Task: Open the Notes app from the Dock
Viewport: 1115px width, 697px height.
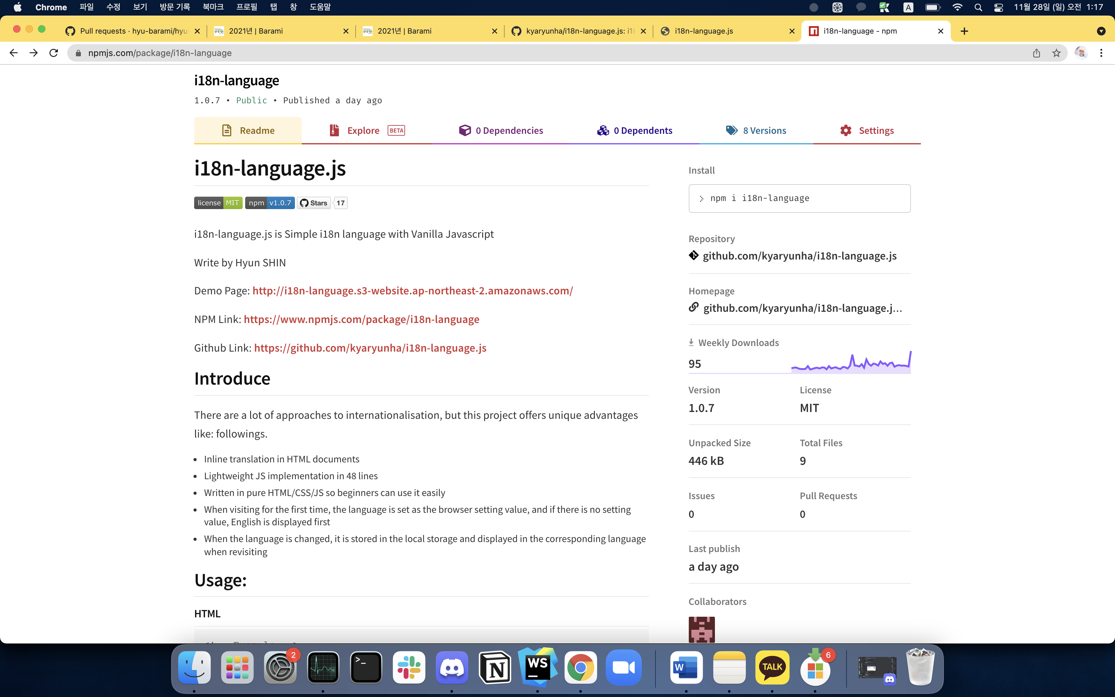Action: pyautogui.click(x=729, y=667)
